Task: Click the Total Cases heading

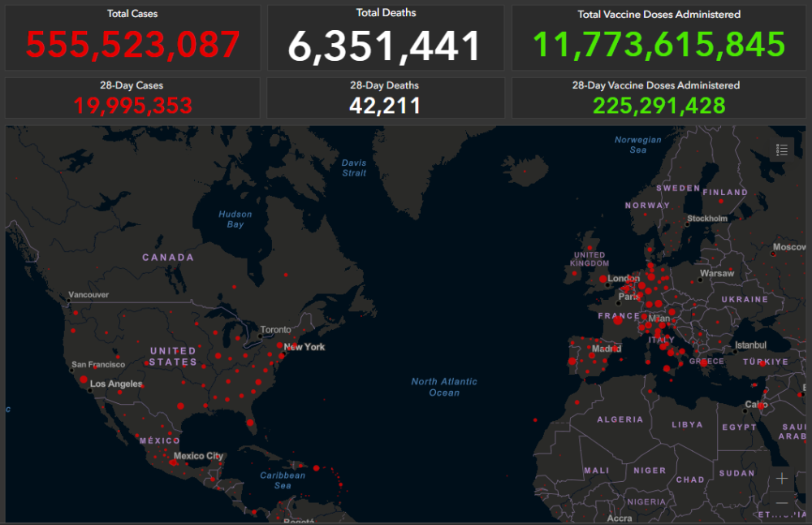Action: (132, 14)
